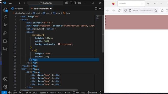Click the Firefox icon in browser
The width and height of the screenshot is (168, 94).
(113, 4)
